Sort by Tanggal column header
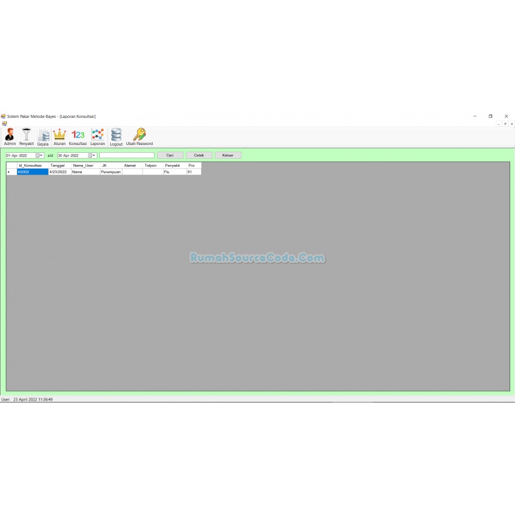515x515 pixels. (60, 165)
